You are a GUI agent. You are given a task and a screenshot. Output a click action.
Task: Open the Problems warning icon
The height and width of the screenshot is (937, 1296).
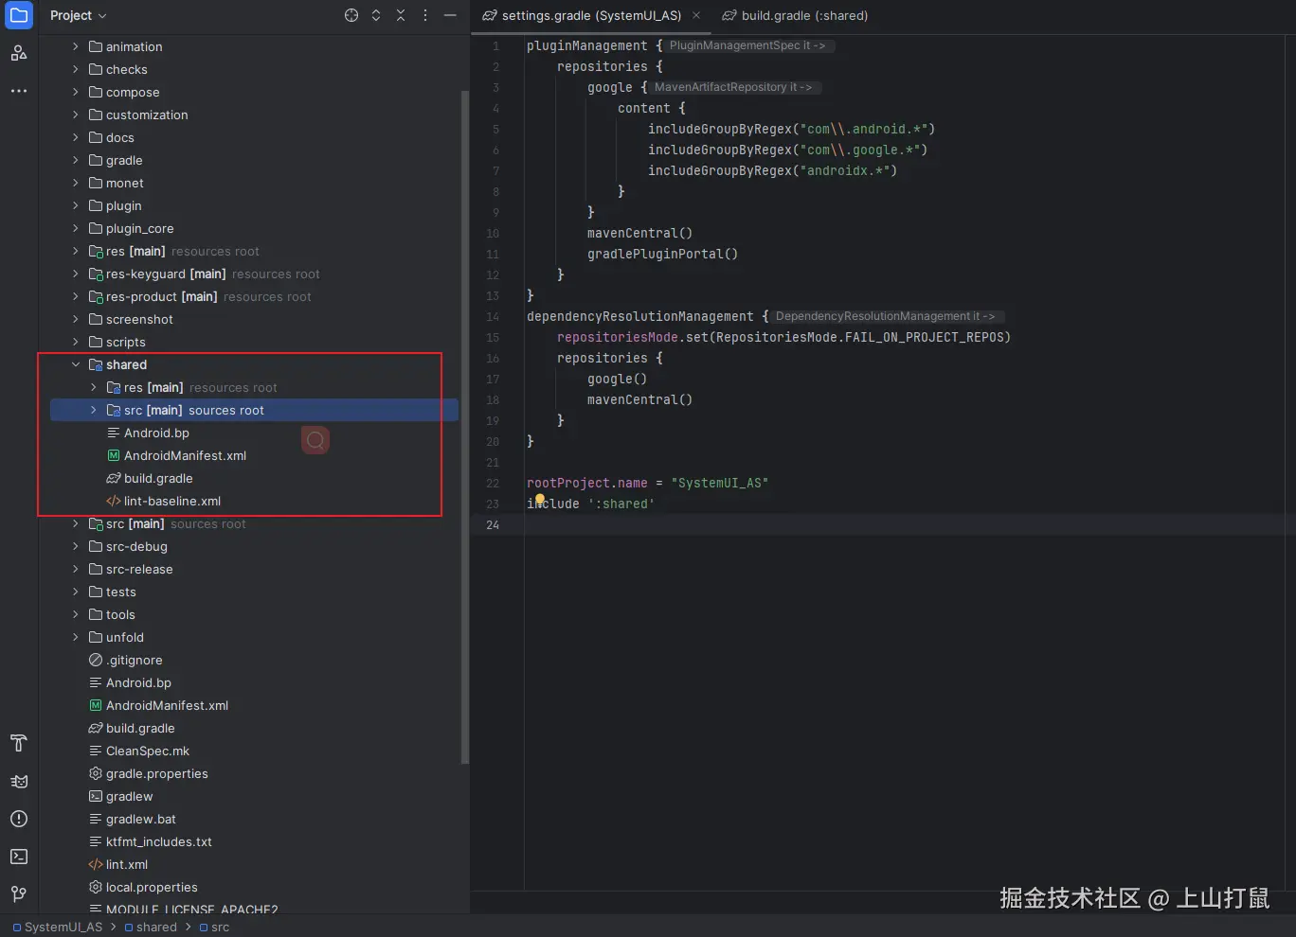coord(19,819)
